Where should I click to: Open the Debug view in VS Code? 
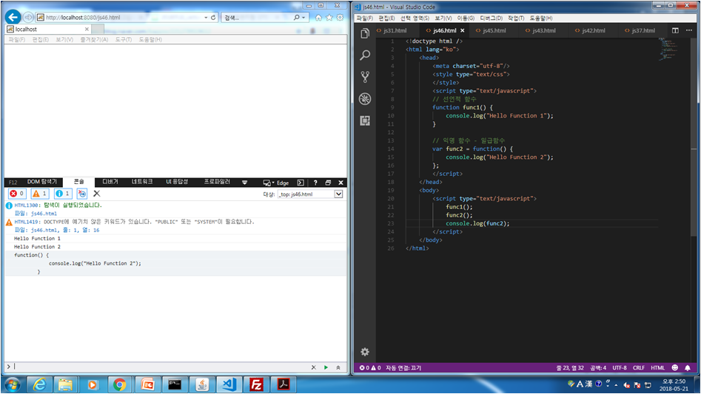tap(365, 98)
